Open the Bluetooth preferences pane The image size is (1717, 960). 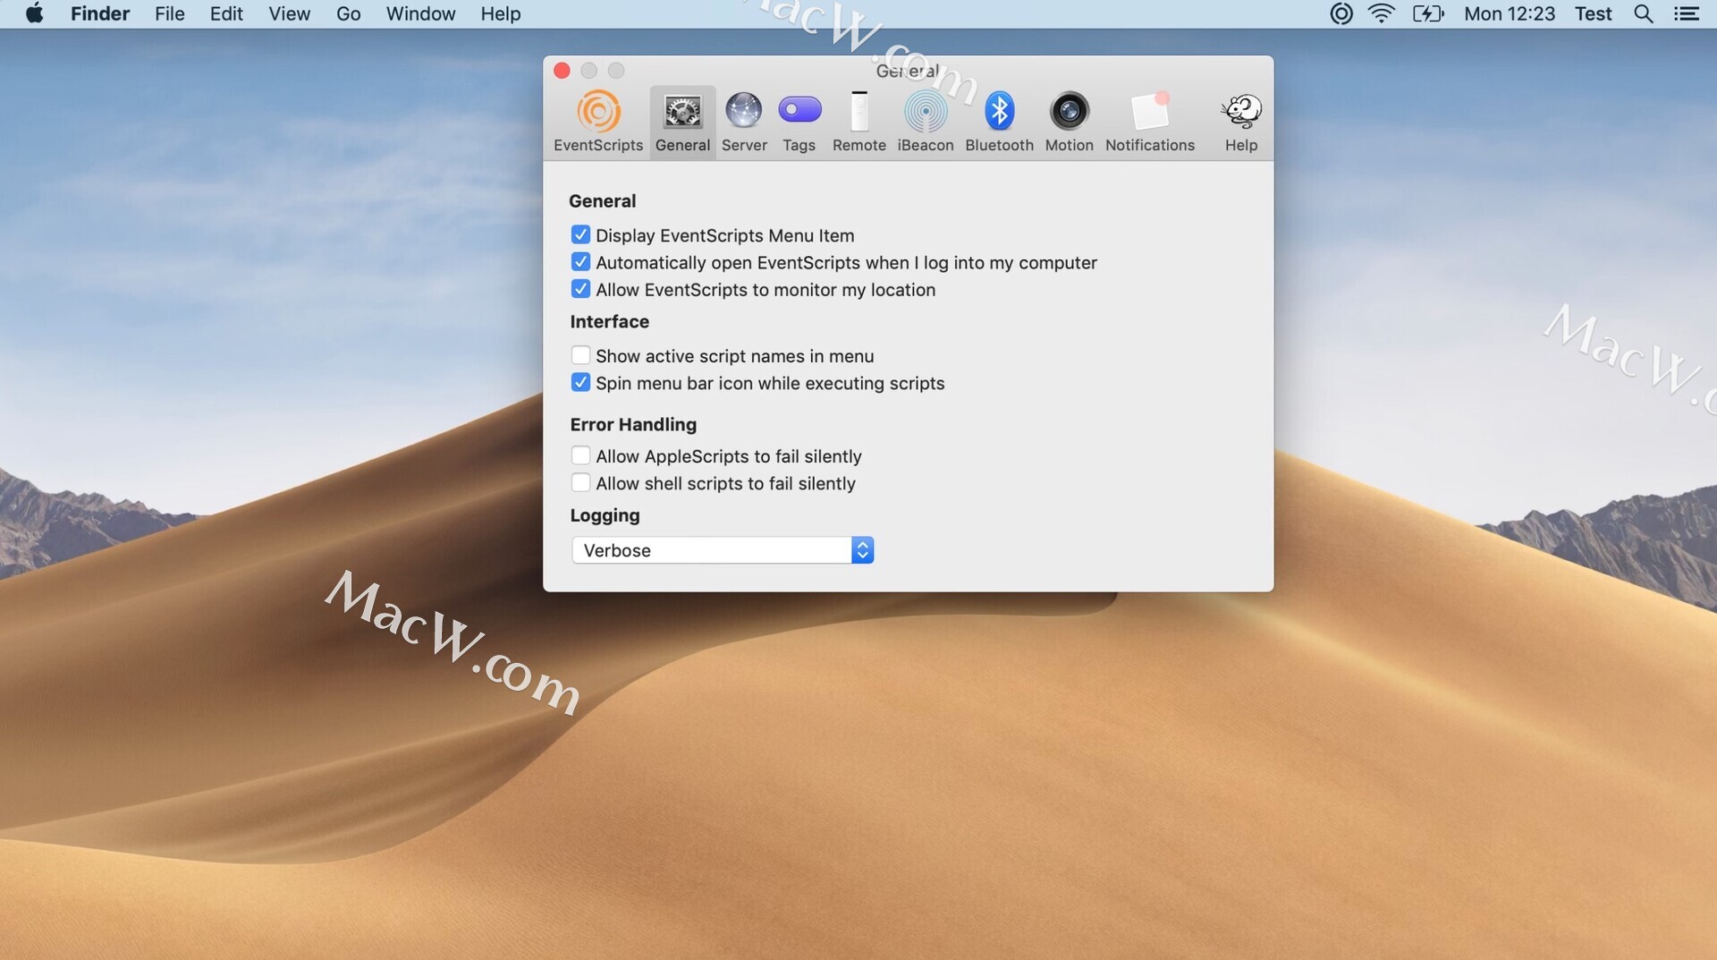999,123
